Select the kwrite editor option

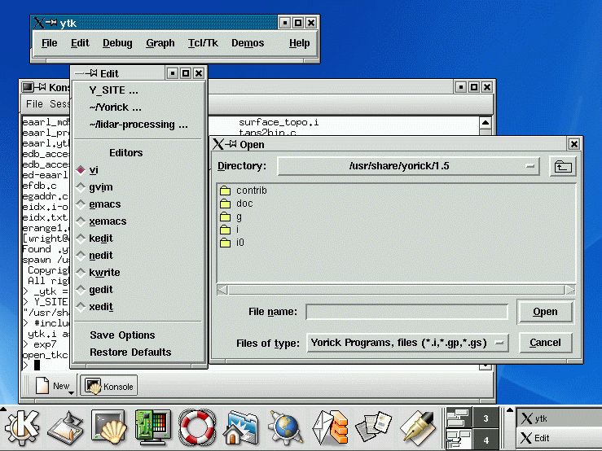pos(81,273)
